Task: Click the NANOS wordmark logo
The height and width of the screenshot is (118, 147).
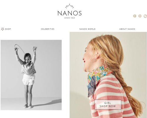Action: coord(70,13)
